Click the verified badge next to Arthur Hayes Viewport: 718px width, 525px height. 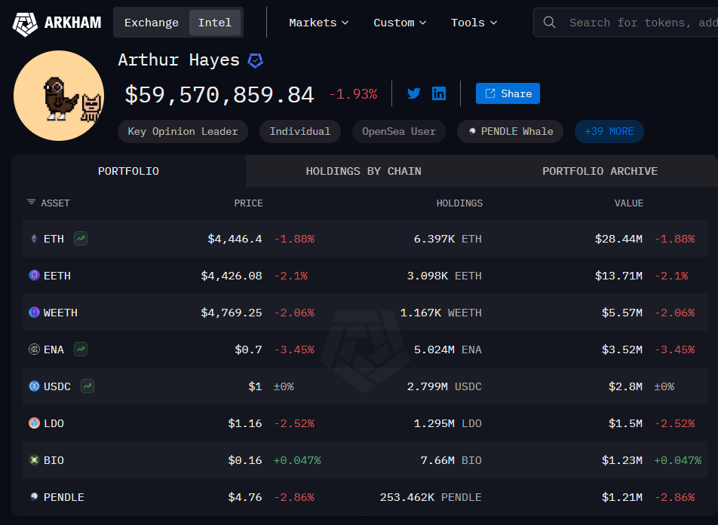[256, 61]
